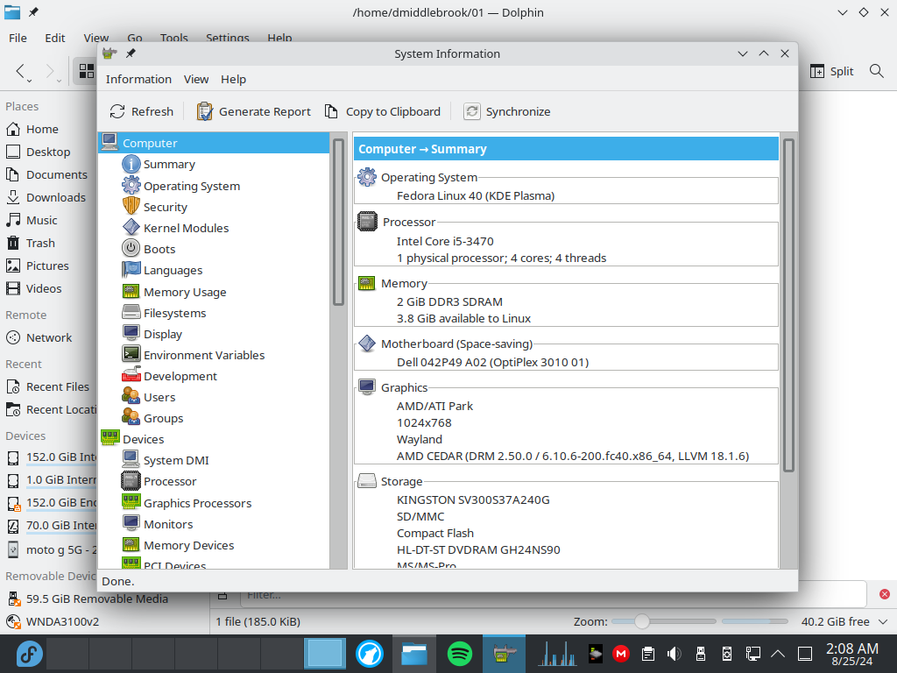Click the volume icon in system tray
897x673 pixels.
click(x=674, y=654)
